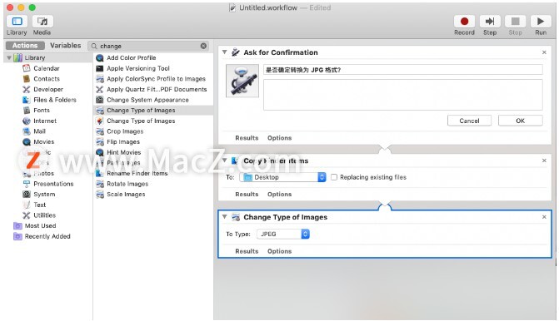
Task: Clear the change search text
Action: (203, 46)
